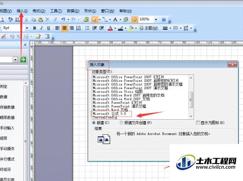Select the Pointer tool
The image size is (243, 181).
pyautogui.click(x=95, y=19)
